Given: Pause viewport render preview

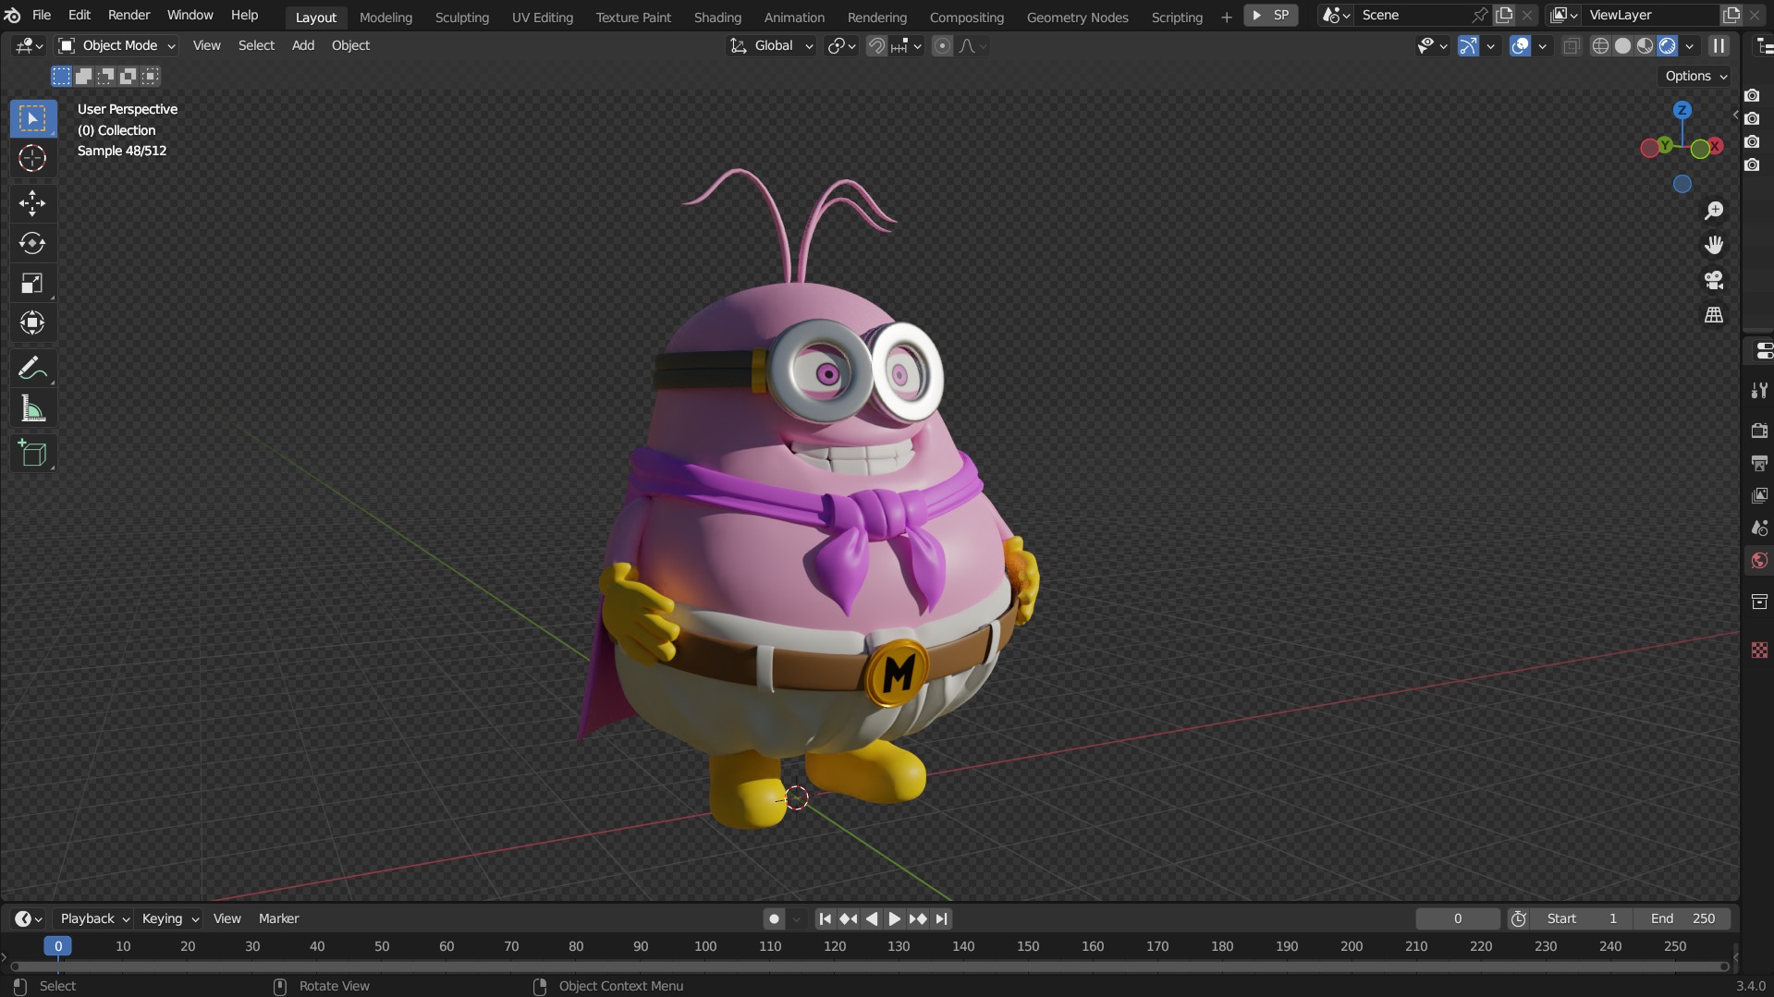Looking at the screenshot, I should pyautogui.click(x=1719, y=45).
